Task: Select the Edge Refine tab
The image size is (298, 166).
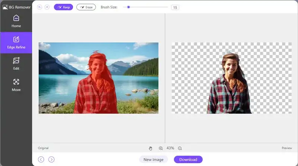Action: pos(16,43)
